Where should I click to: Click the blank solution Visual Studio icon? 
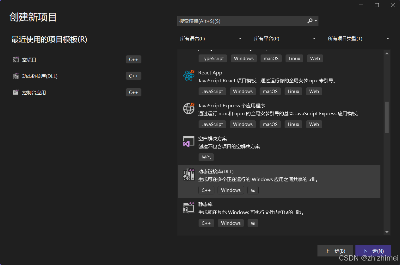pos(189,142)
